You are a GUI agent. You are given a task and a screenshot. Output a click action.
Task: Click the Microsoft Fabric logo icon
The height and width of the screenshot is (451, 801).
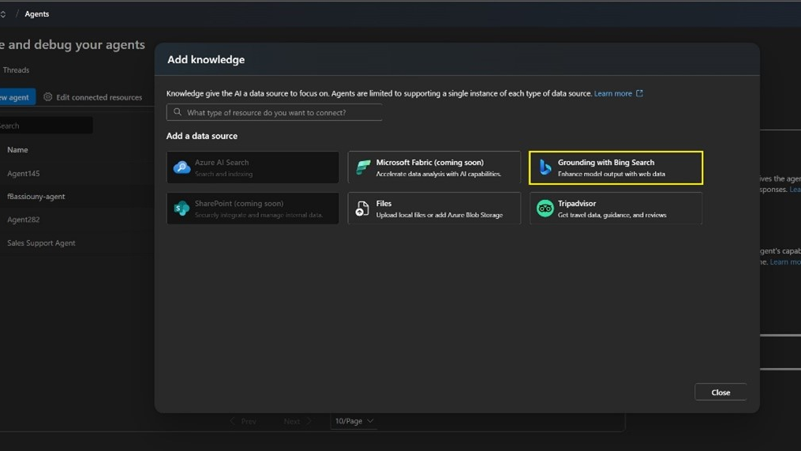(x=363, y=167)
